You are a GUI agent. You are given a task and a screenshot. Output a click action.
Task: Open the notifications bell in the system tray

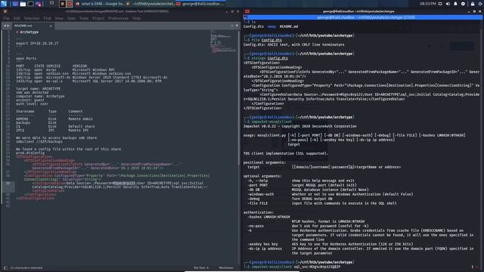455,4
